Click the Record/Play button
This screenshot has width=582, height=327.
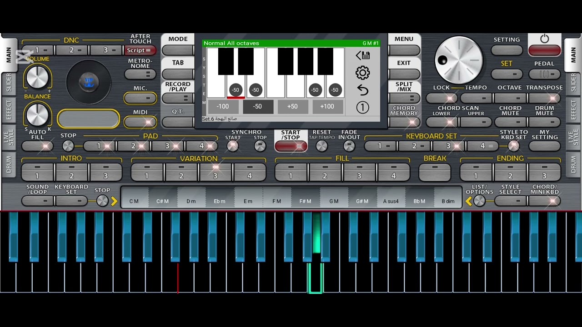point(178,98)
